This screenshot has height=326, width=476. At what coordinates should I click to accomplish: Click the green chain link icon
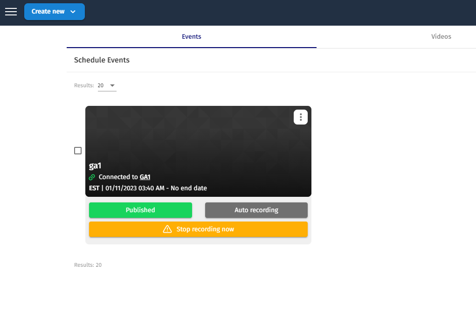(92, 177)
